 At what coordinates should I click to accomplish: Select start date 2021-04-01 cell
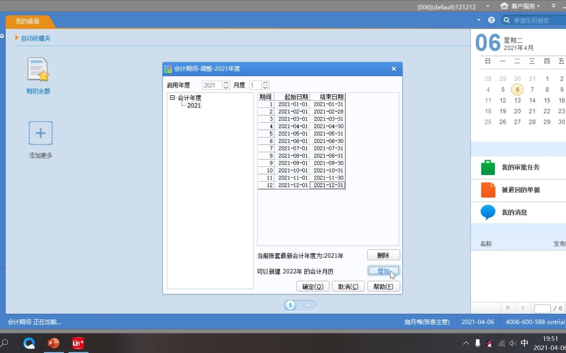click(292, 126)
